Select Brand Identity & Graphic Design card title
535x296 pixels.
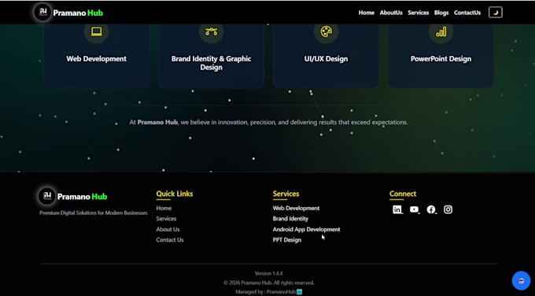coord(211,63)
